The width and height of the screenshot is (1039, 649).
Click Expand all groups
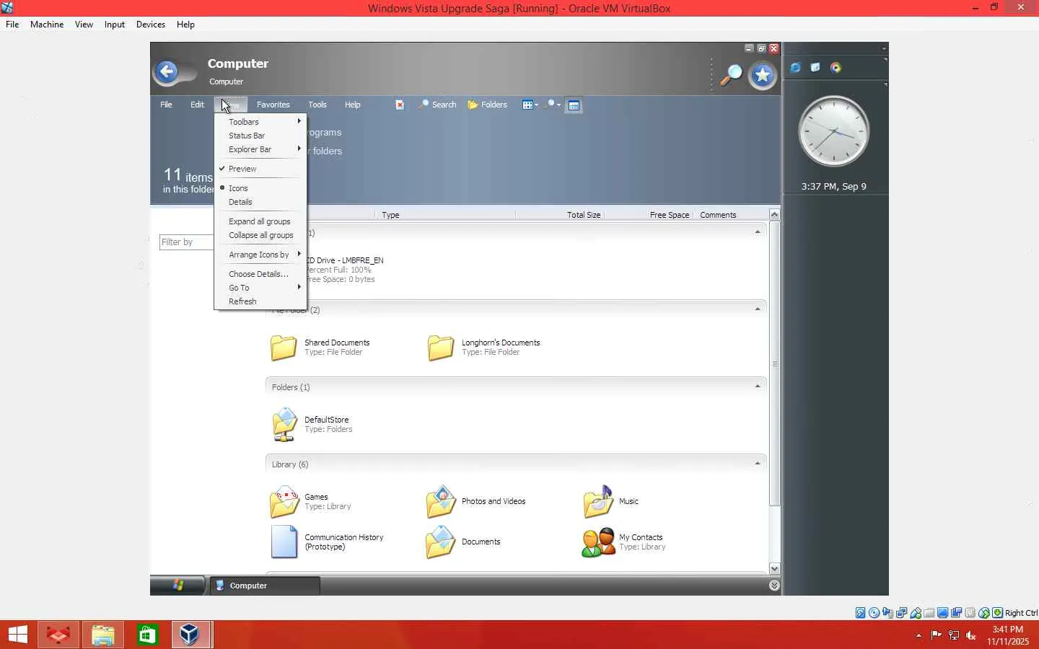tap(260, 221)
